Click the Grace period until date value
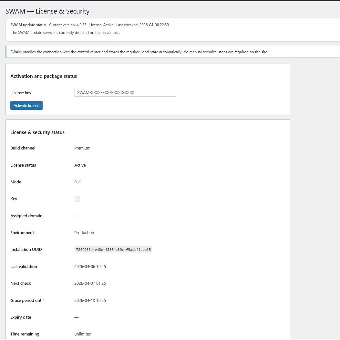This screenshot has height=340, width=340. (x=90, y=301)
